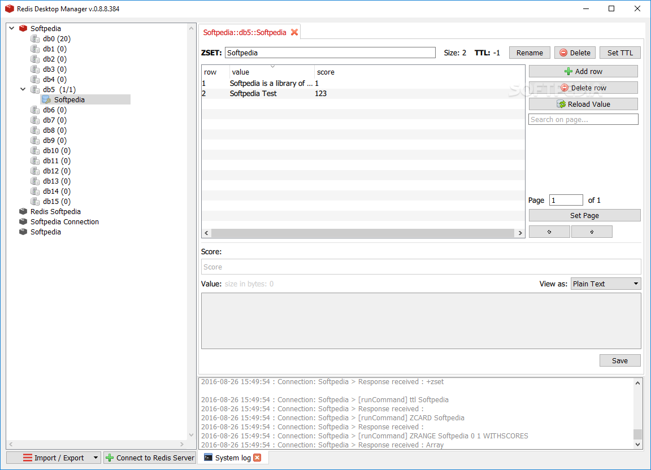Open the View as Plain Text dropdown

(x=606, y=284)
